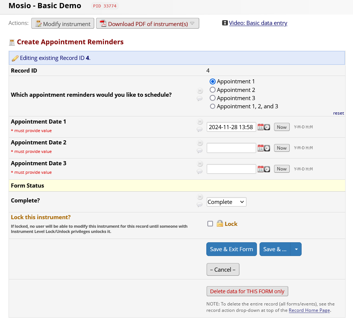Click the PID 33774 badge
The width and height of the screenshot is (353, 323).
tap(105, 6)
